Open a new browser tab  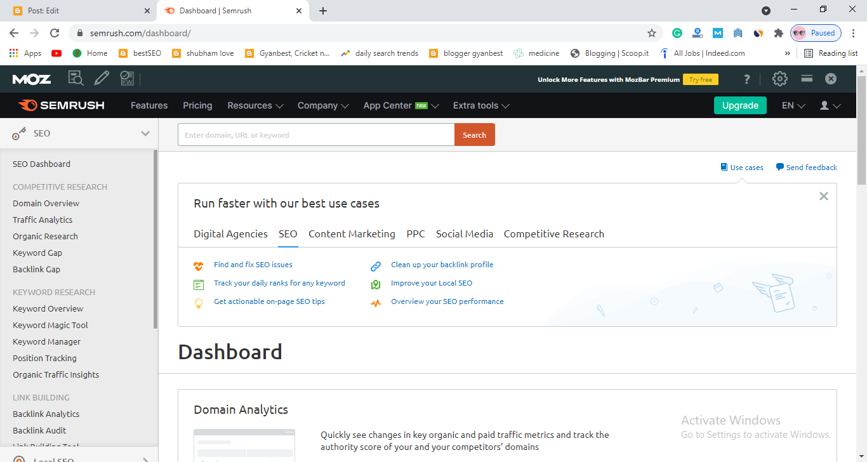pyautogui.click(x=323, y=11)
